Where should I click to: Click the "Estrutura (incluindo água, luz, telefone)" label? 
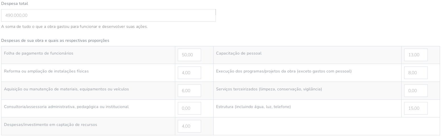coord(253,107)
